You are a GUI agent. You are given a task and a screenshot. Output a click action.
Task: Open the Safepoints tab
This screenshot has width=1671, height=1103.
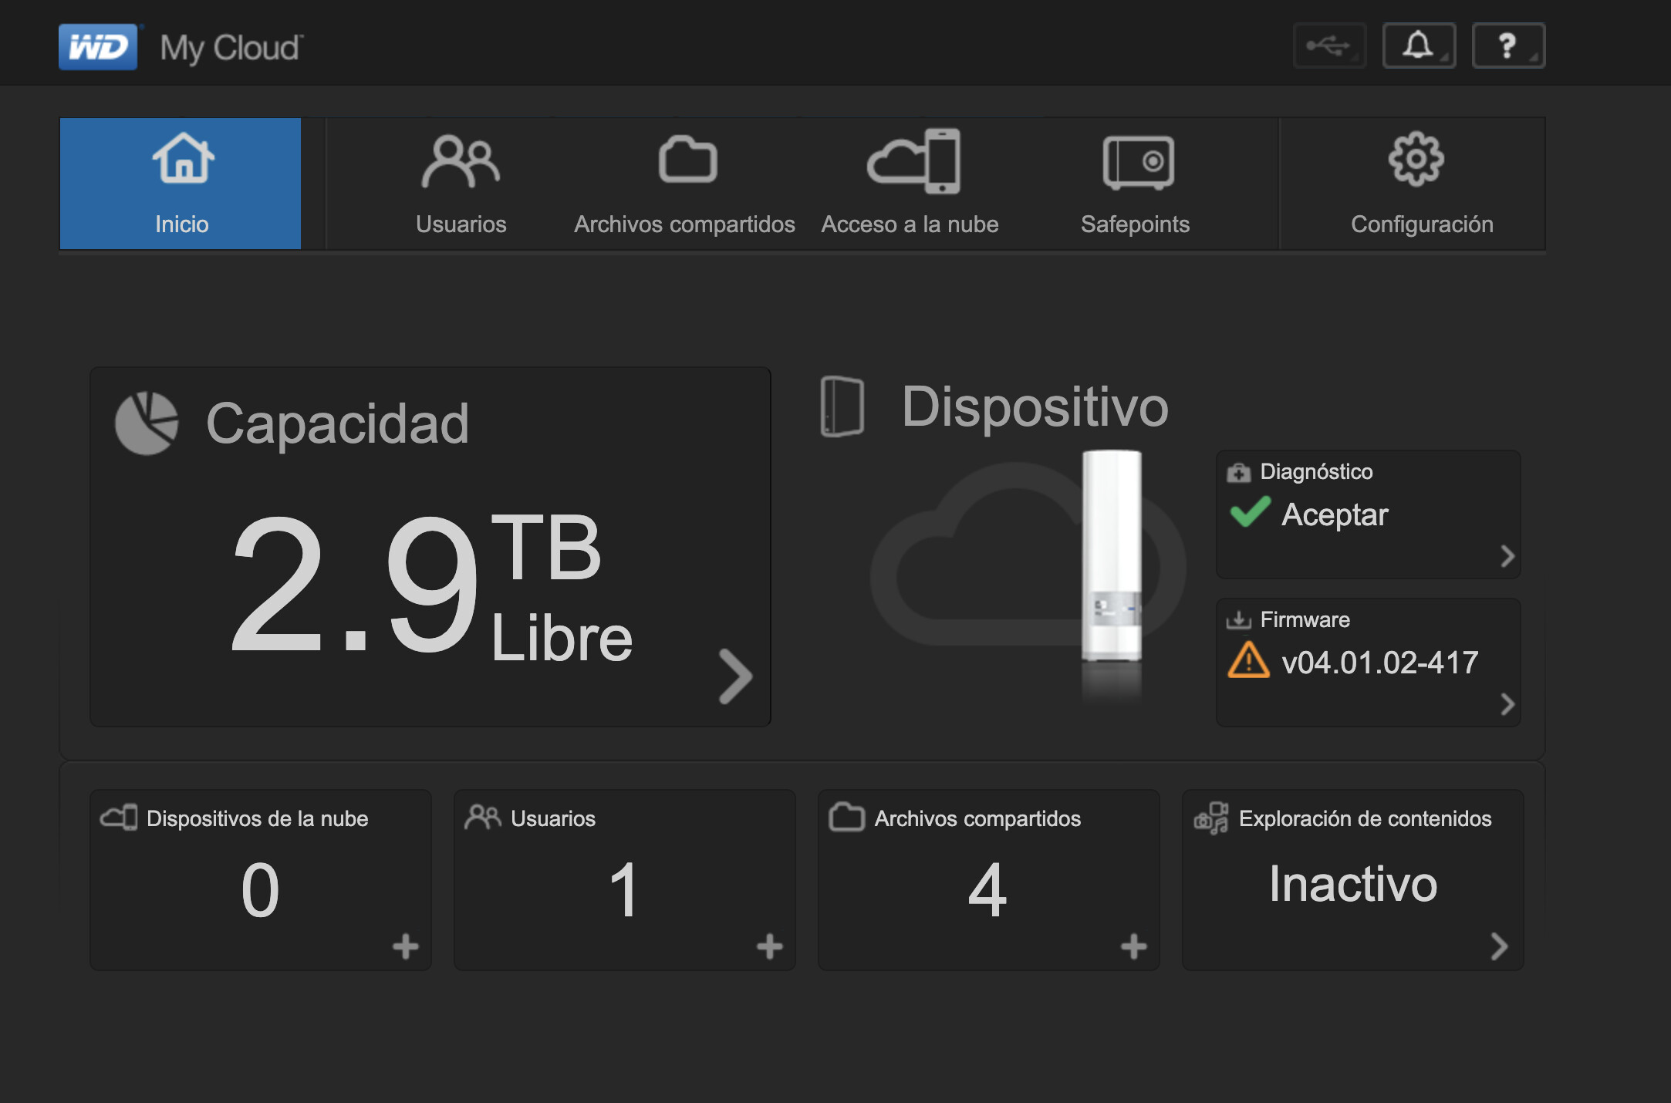coord(1136,184)
